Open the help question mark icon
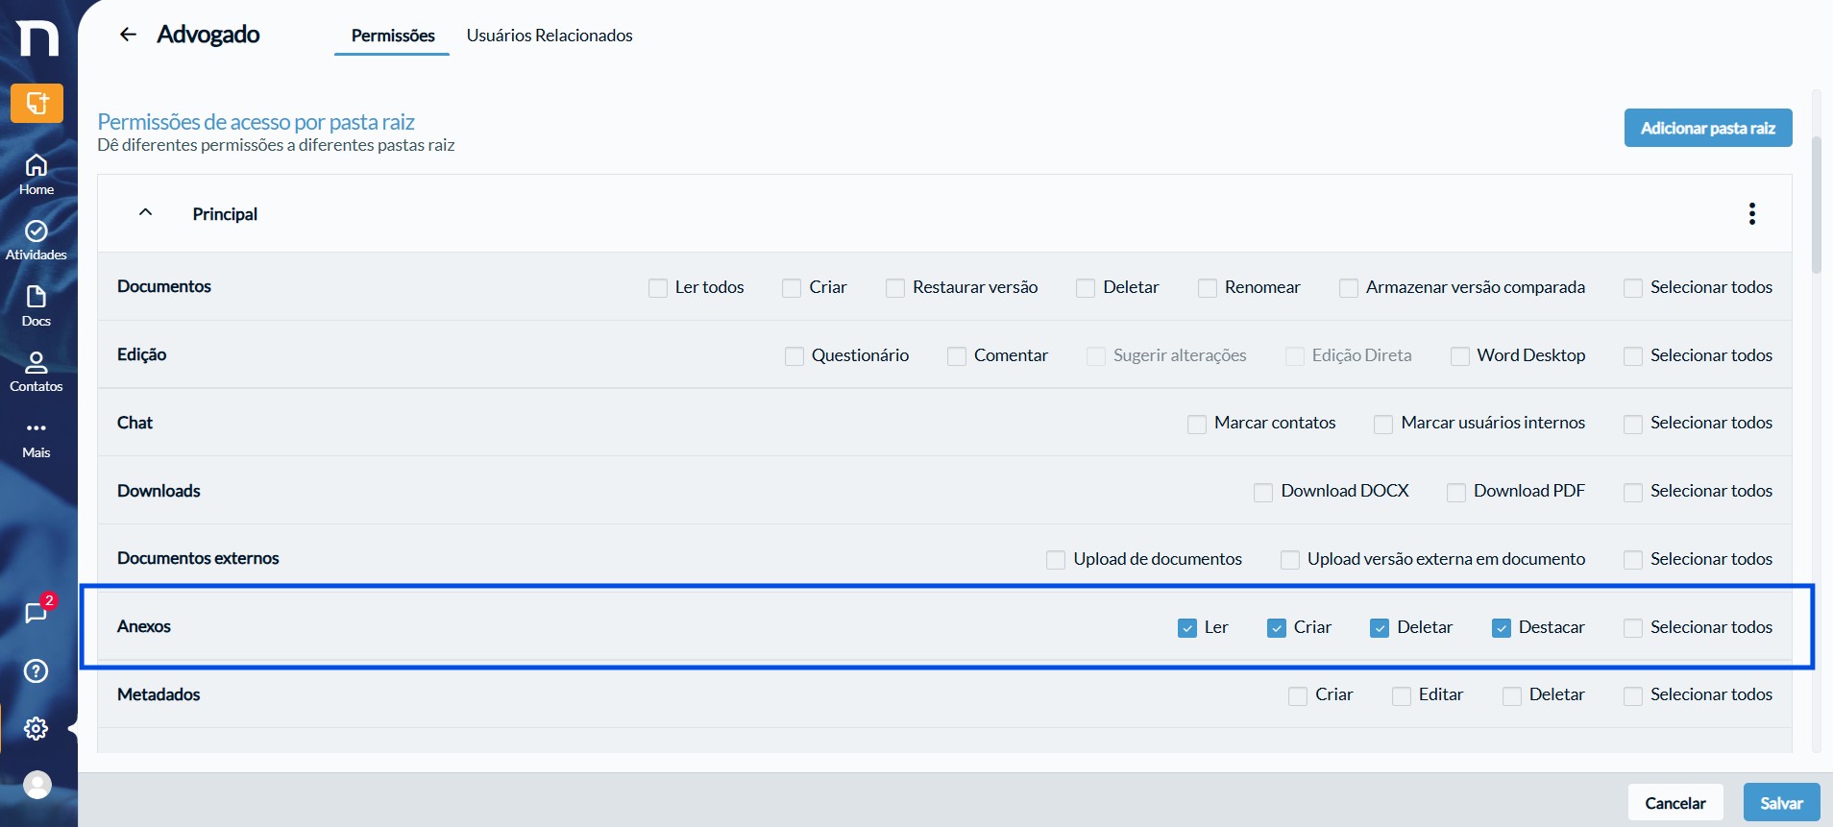 pyautogui.click(x=37, y=670)
